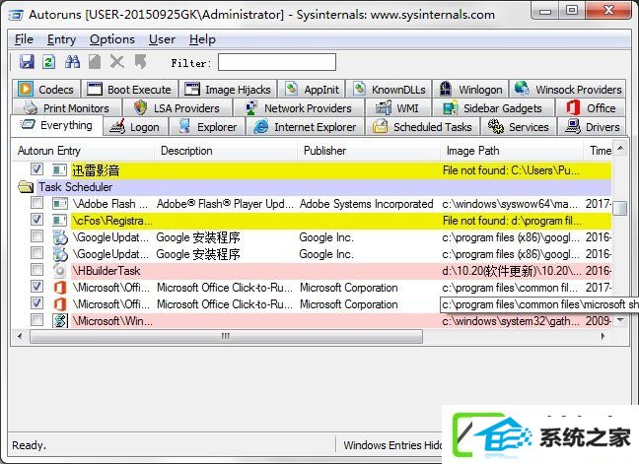Screen dimensions: 639x464
Task: Click the Jump to entry toolbar icon
Action: coord(141,62)
